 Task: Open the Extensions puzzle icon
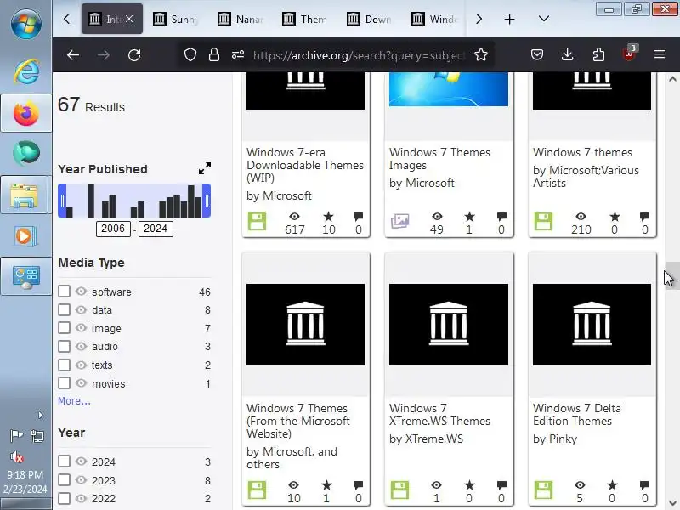pyautogui.click(x=598, y=54)
